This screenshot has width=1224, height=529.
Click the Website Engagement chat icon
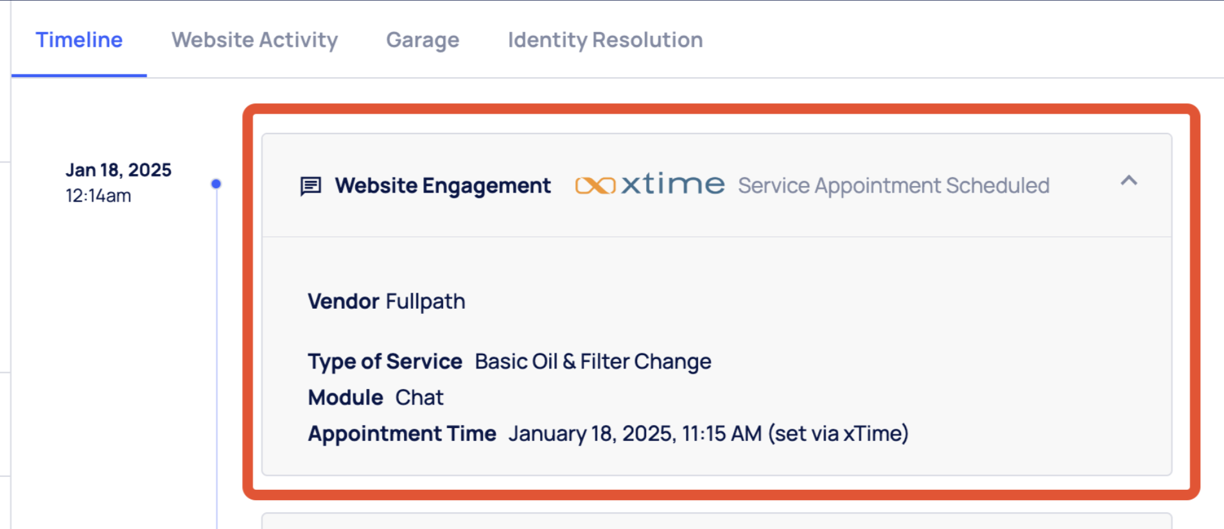point(311,185)
